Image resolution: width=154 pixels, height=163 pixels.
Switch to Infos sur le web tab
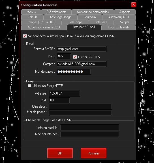[118, 27]
